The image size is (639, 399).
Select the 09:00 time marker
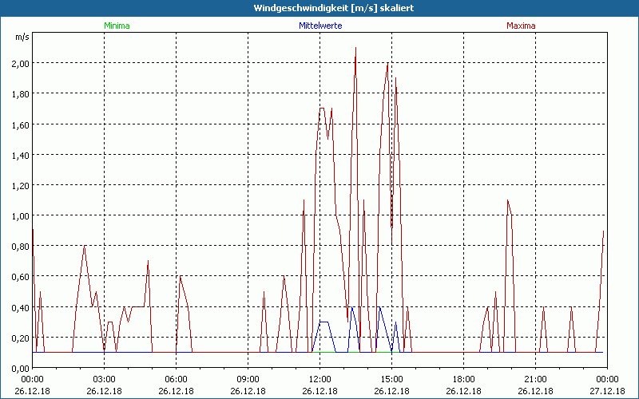(248, 379)
